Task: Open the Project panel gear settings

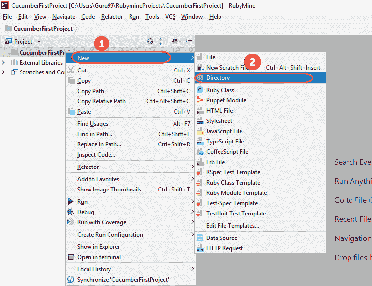Action: (x=176, y=41)
